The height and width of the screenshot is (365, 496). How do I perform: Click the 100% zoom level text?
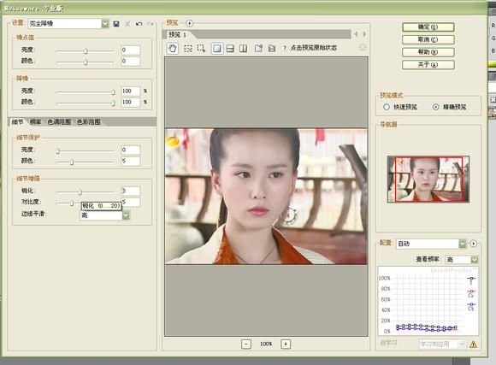click(x=266, y=344)
